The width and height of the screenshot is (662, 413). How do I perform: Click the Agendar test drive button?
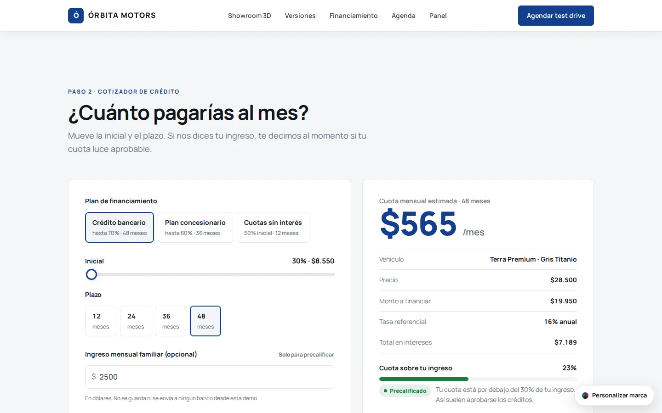point(556,16)
